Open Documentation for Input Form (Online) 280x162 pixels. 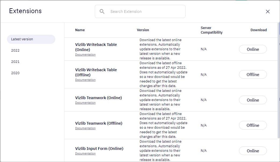pos(85,153)
